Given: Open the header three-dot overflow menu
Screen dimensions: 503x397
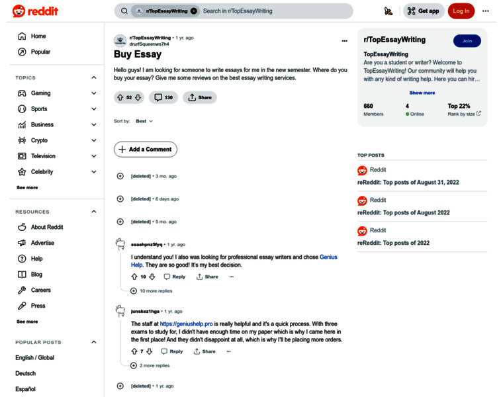Looking at the screenshot, I should [x=485, y=11].
